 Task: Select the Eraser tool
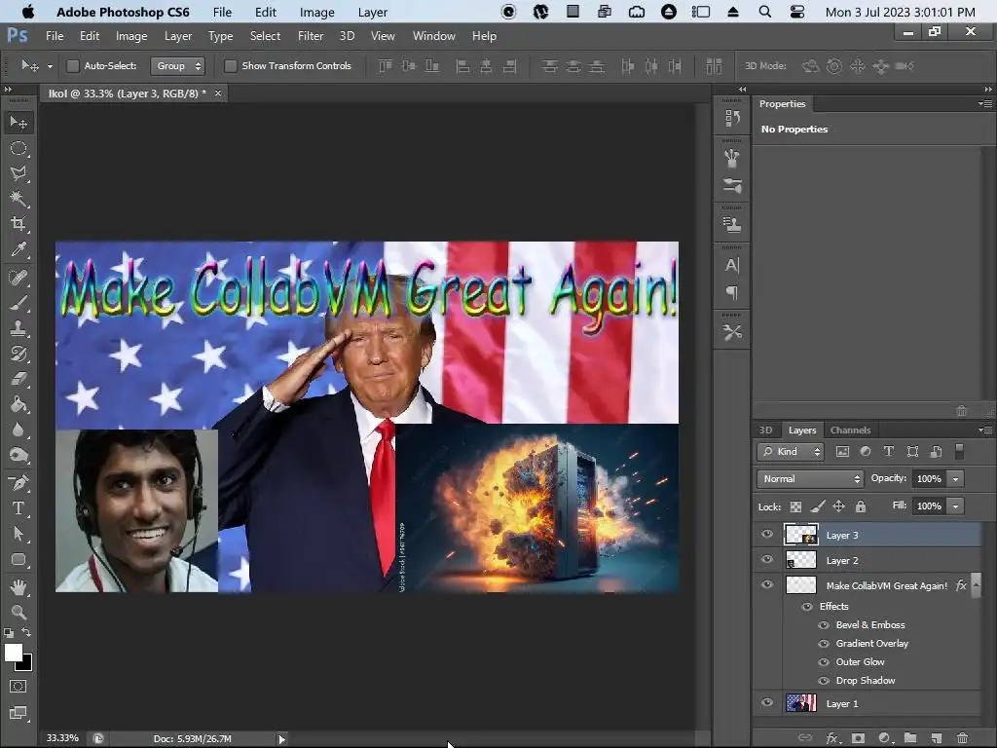click(18, 379)
